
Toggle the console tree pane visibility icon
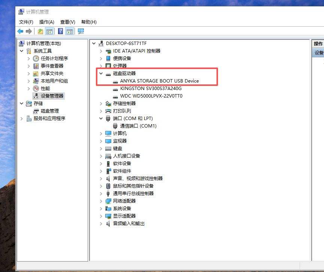tap(49, 31)
